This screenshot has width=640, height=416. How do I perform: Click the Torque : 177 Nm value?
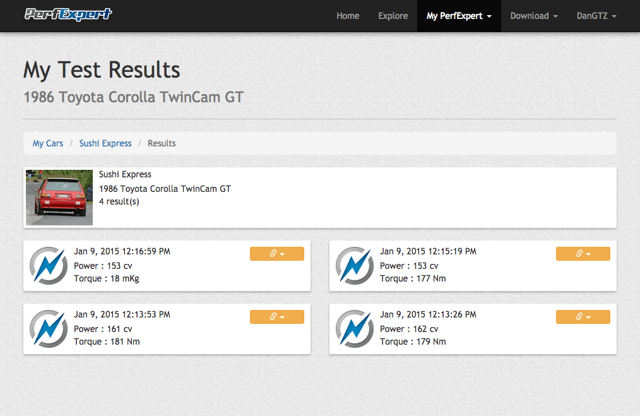[413, 279]
